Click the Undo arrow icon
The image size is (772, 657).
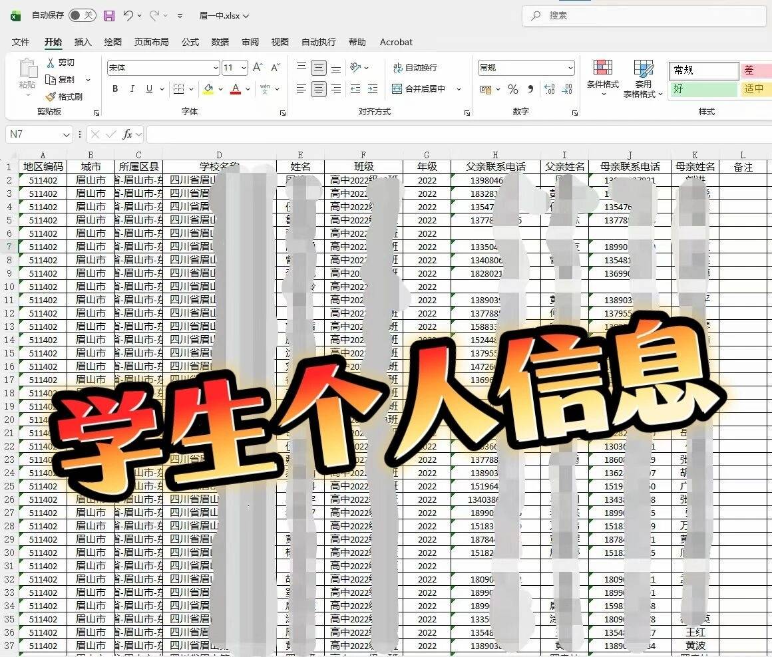[x=128, y=16]
